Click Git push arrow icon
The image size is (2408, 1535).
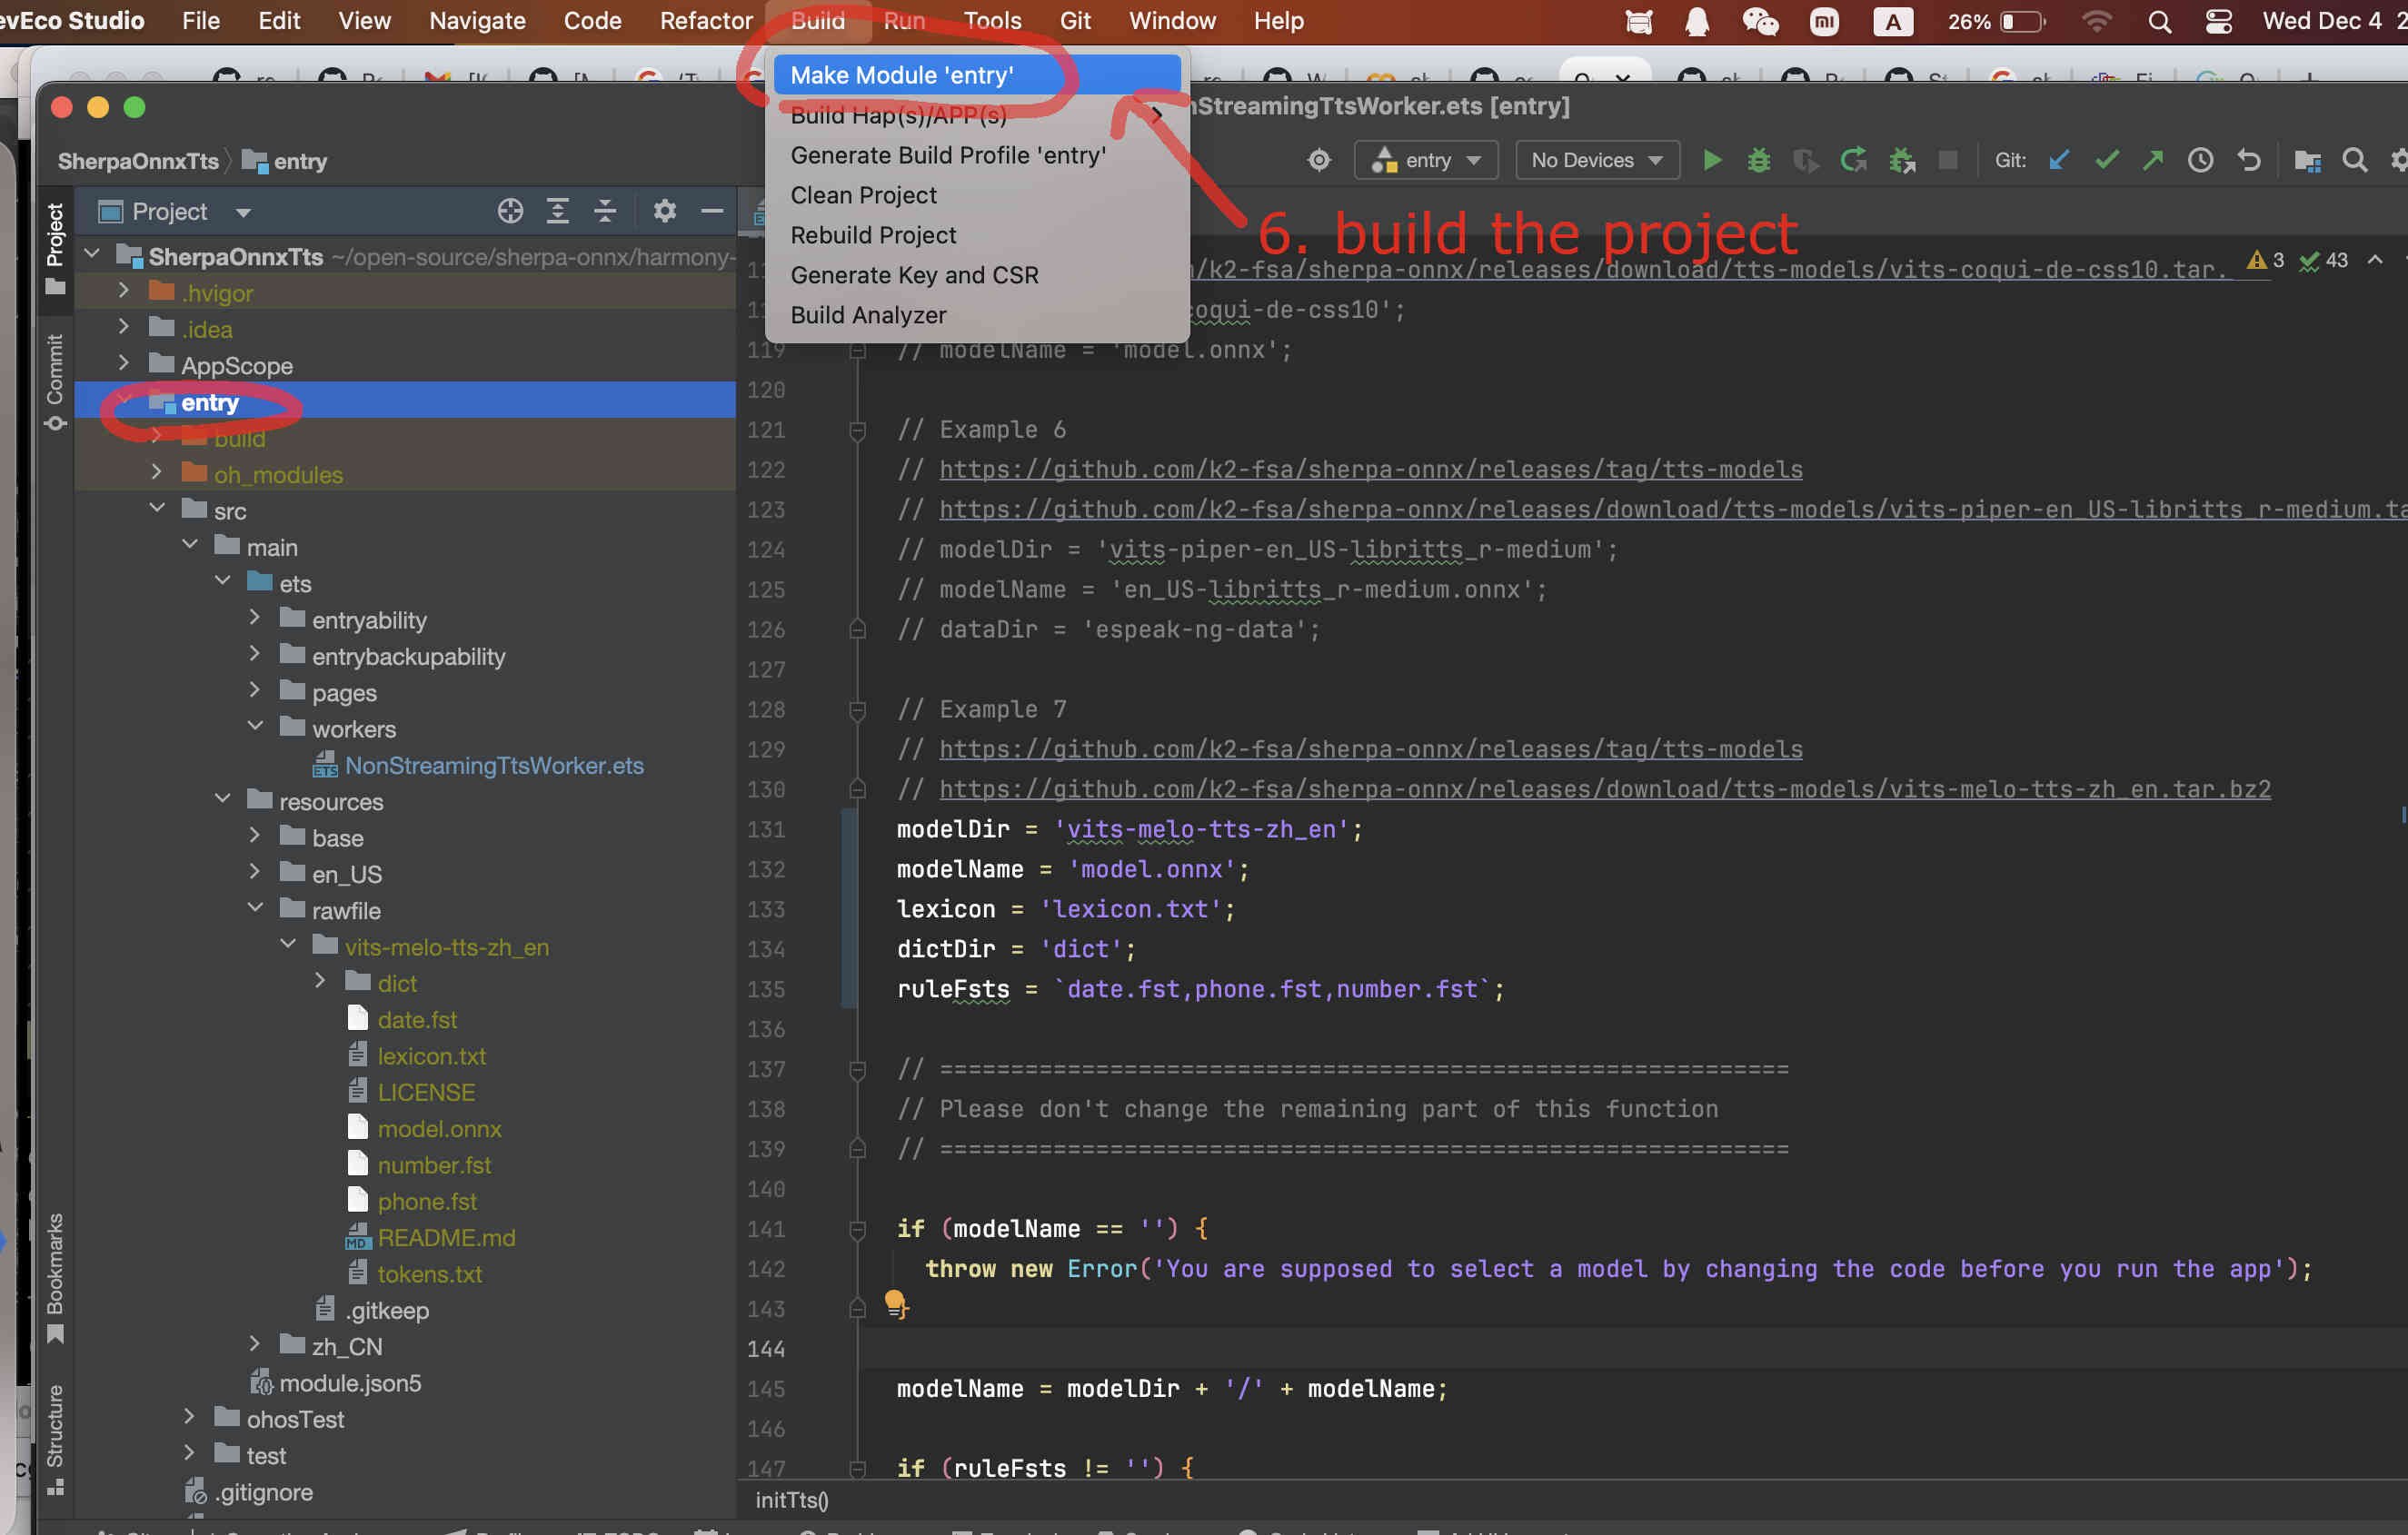[x=2153, y=160]
